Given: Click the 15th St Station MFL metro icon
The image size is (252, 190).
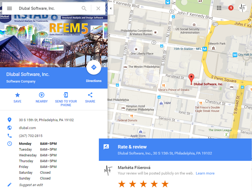Looking at the screenshot, I should pyautogui.click(x=205, y=49).
